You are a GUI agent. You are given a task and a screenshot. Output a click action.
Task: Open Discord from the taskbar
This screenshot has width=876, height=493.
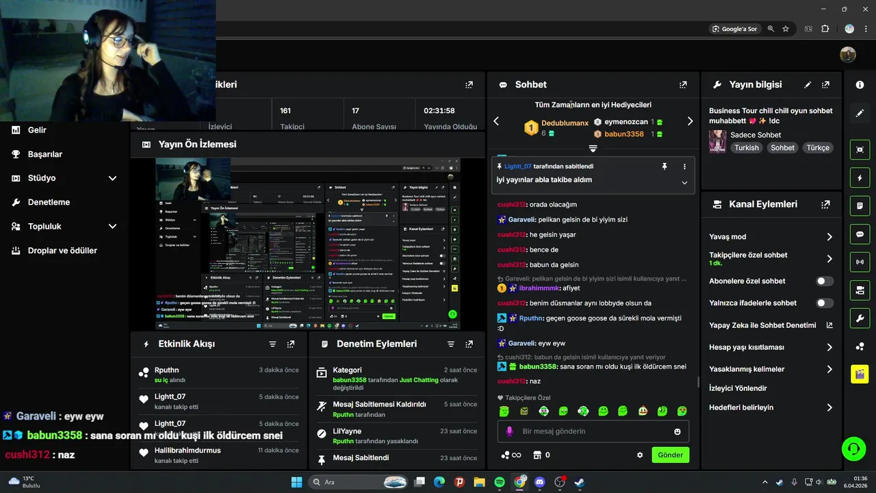tap(539, 482)
